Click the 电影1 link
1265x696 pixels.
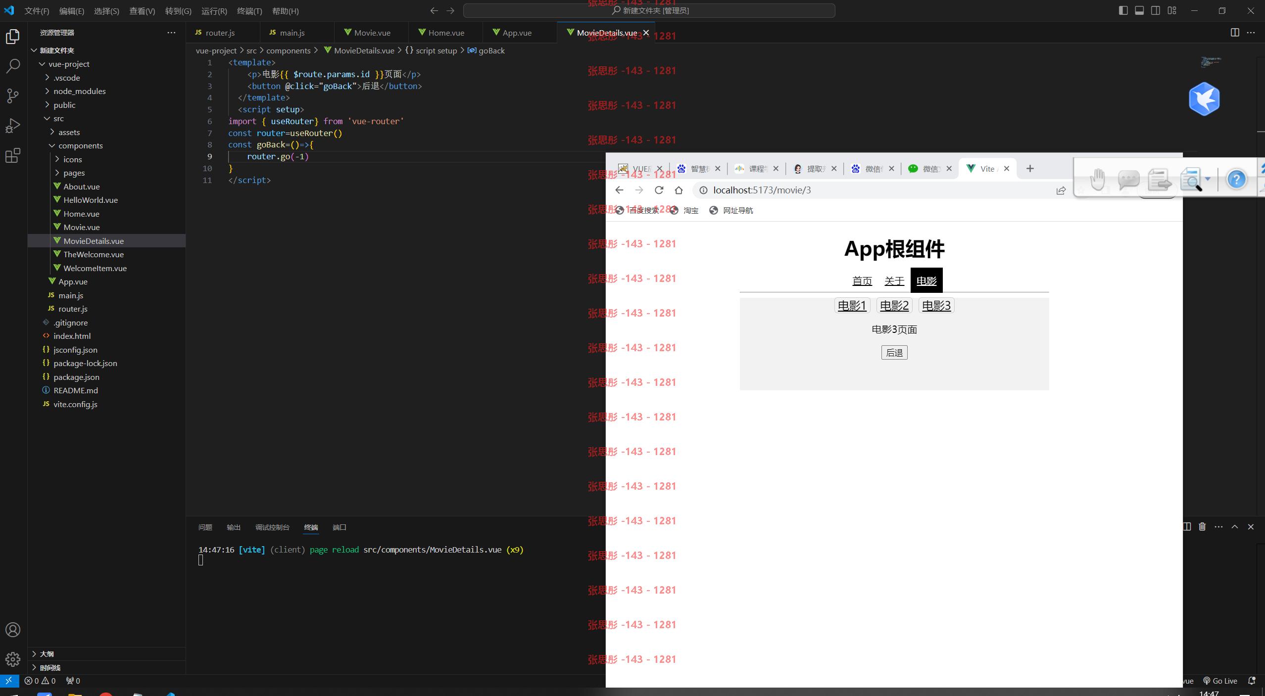[852, 306]
